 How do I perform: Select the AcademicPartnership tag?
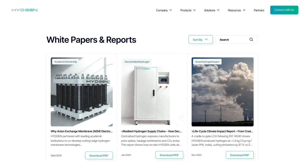pyautogui.click(x=66, y=62)
